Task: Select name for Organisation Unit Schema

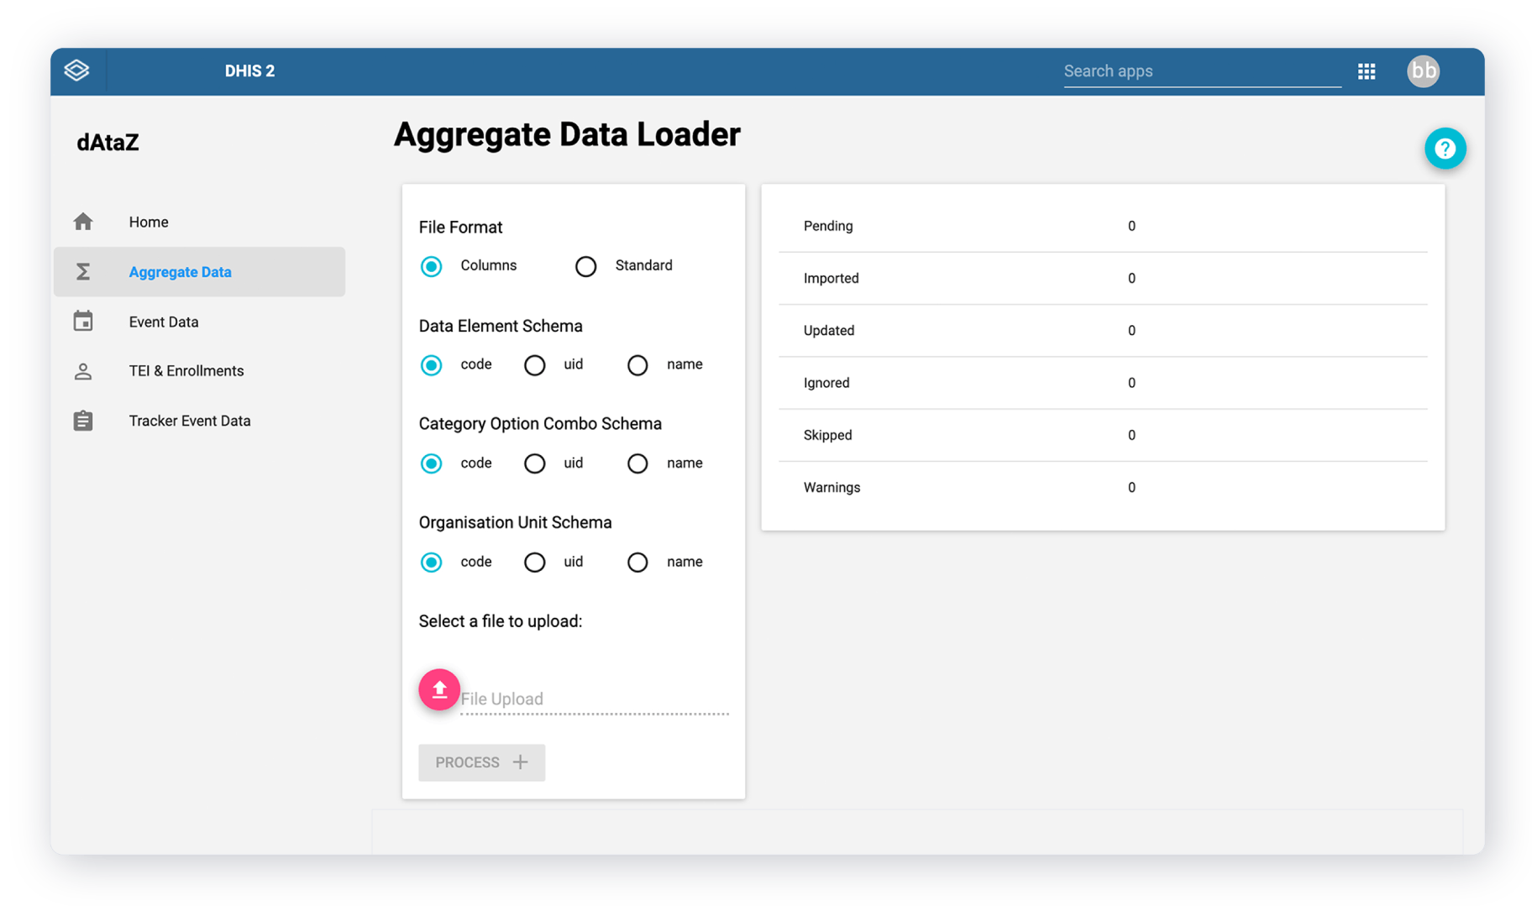Action: point(637,562)
